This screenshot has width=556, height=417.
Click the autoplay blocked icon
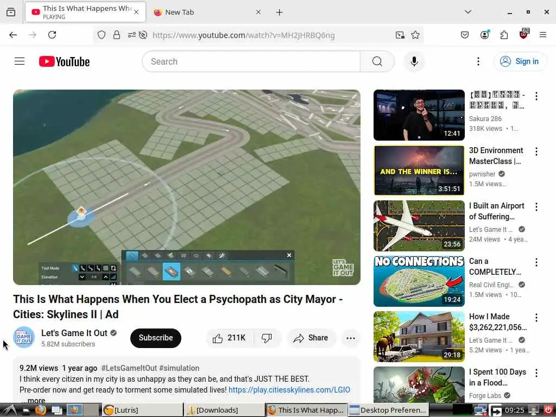click(x=143, y=35)
